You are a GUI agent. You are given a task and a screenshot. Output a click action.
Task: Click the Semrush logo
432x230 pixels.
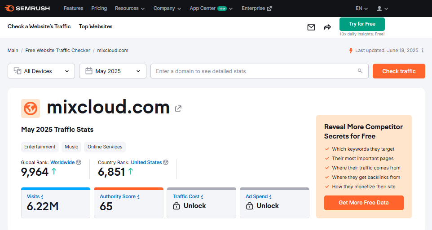(x=27, y=8)
